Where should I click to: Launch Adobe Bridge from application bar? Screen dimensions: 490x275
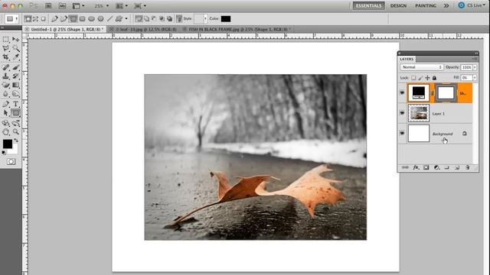pyautogui.click(x=48, y=5)
